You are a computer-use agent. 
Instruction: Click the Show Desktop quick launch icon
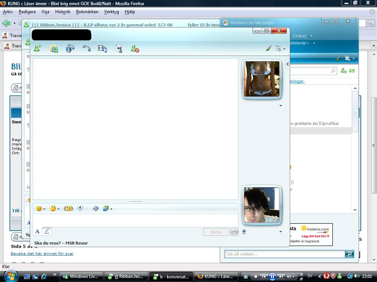coord(27,276)
